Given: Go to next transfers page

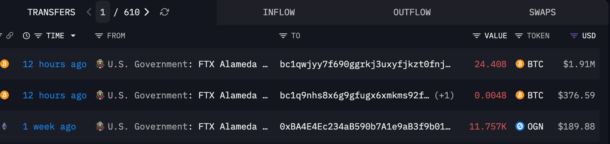Looking at the screenshot, I should pos(147,12).
